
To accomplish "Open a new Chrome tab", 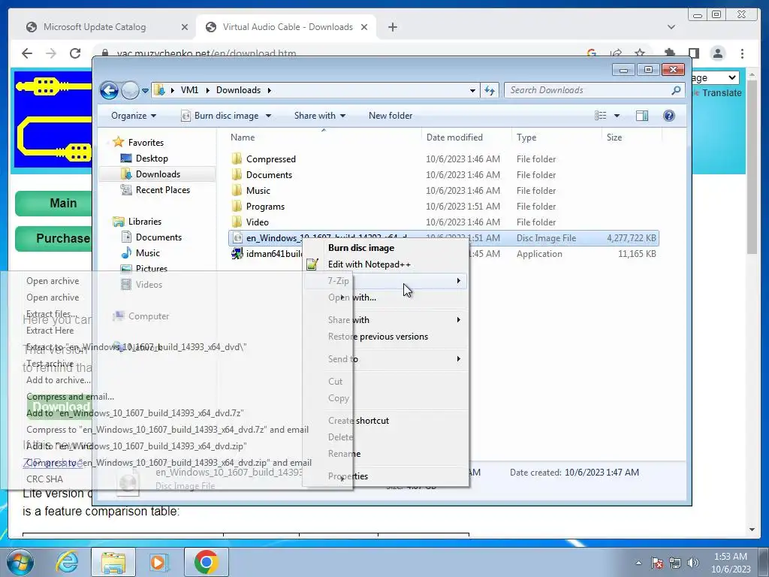I will pos(392,27).
